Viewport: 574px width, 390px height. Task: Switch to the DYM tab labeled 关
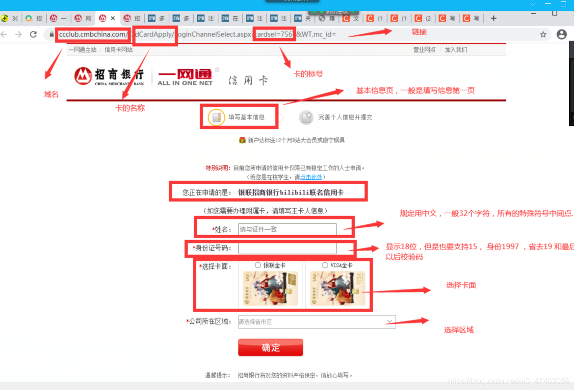(303, 18)
